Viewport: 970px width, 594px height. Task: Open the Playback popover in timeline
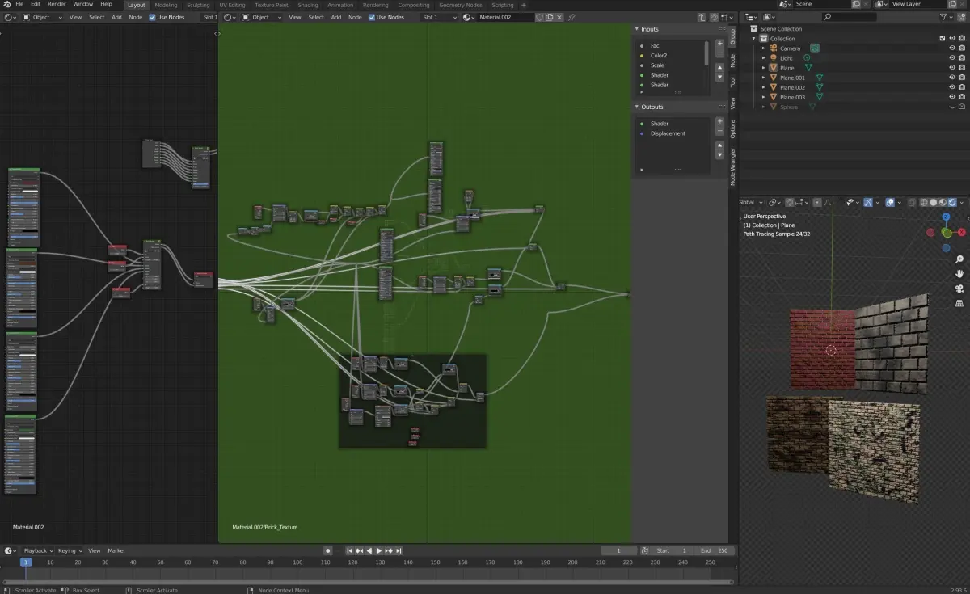click(x=38, y=550)
